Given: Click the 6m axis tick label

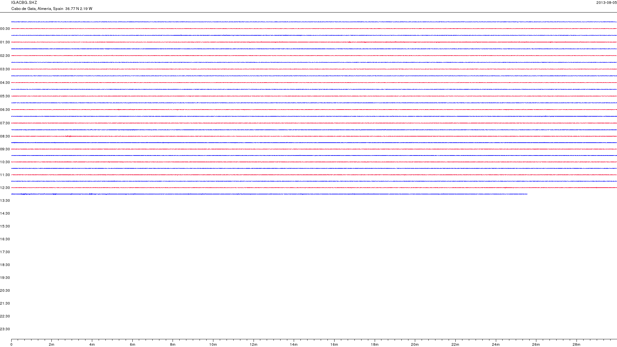Looking at the screenshot, I should coord(132,345).
